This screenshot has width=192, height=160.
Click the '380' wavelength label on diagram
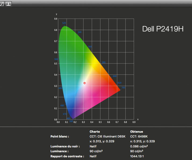[71, 121]
